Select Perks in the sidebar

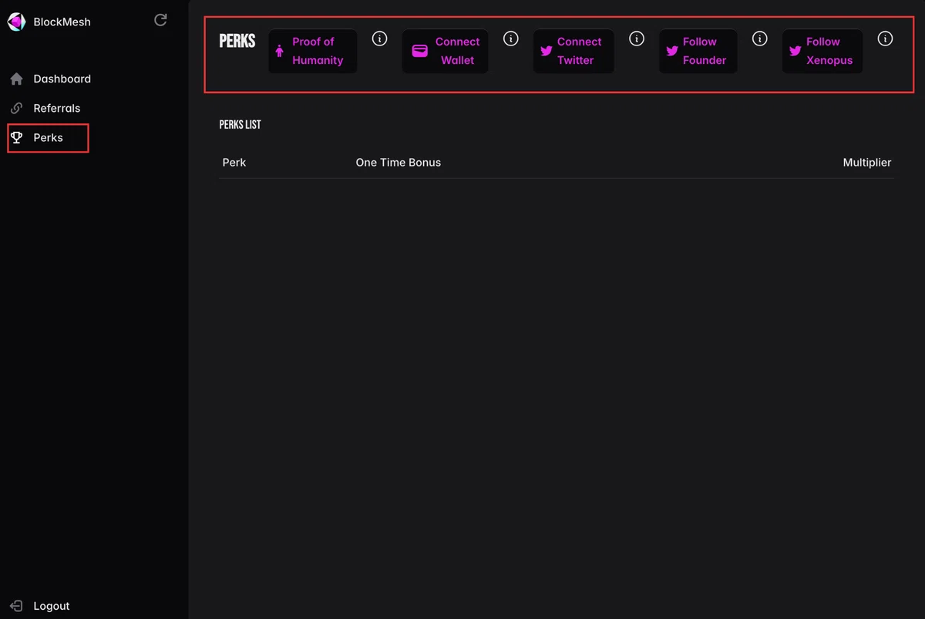point(48,137)
